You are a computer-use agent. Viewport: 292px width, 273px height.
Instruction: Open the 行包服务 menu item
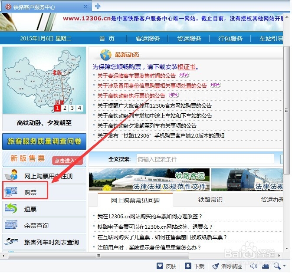[230, 39]
